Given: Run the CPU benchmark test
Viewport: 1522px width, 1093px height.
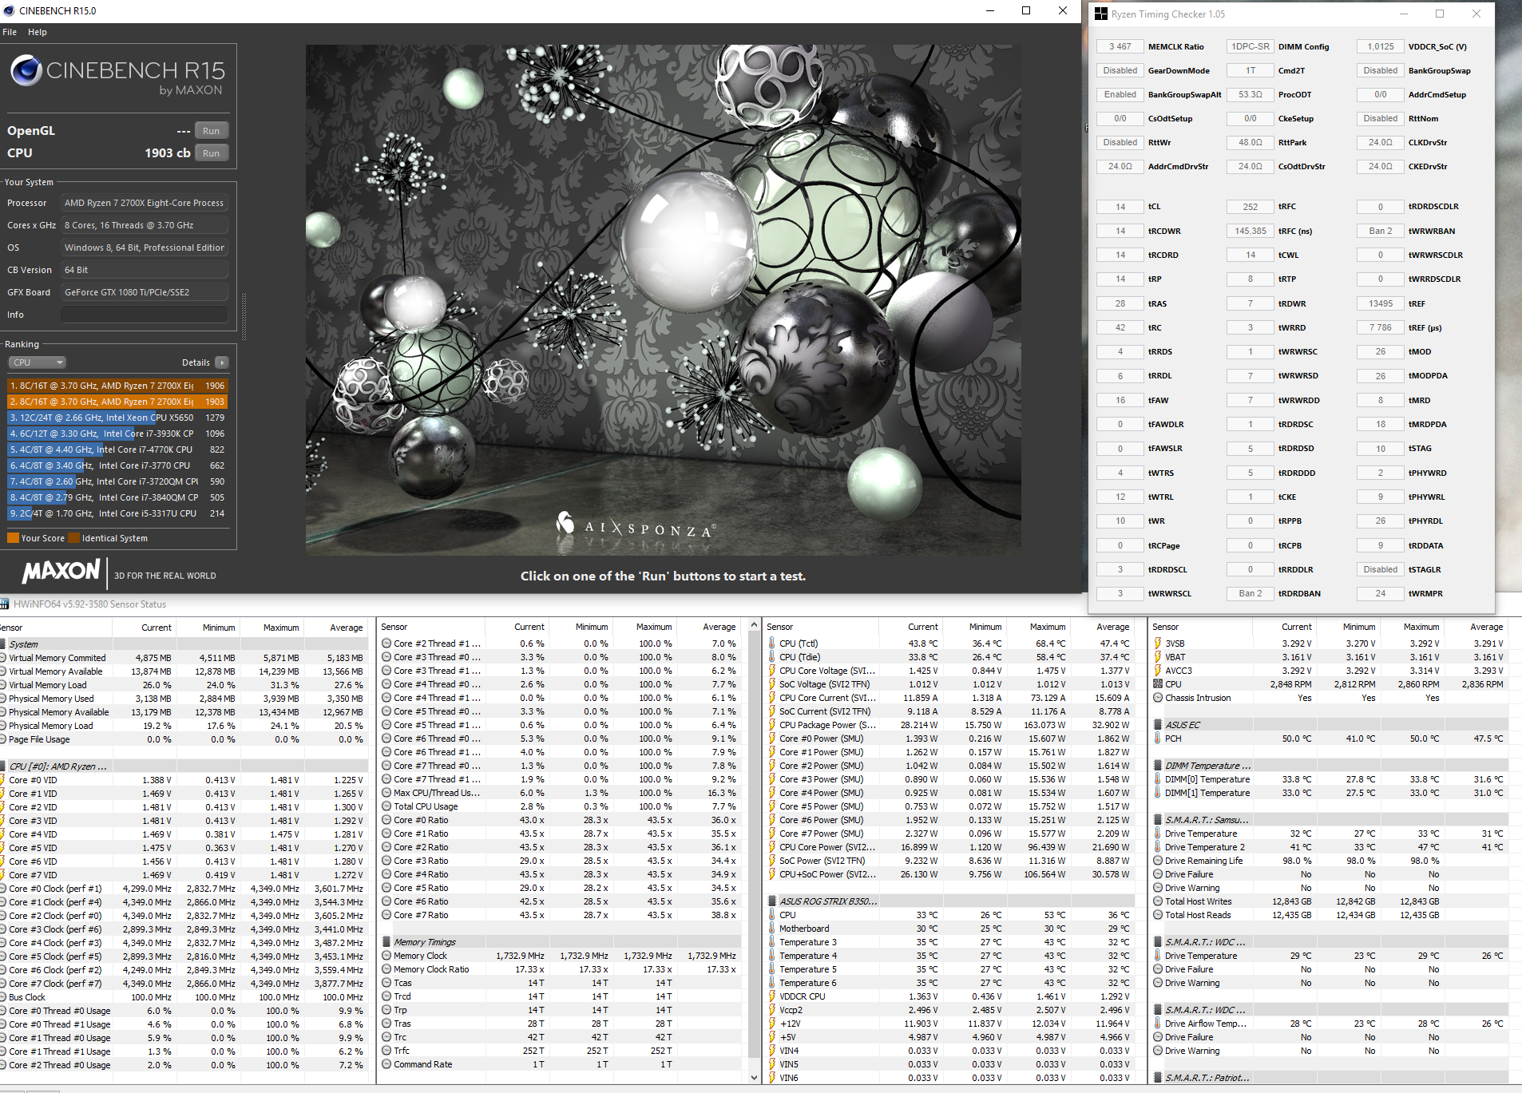Looking at the screenshot, I should (211, 153).
